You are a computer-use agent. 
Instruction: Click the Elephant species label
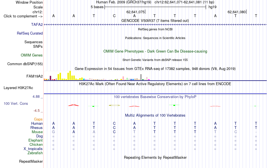[x=36, y=140]
